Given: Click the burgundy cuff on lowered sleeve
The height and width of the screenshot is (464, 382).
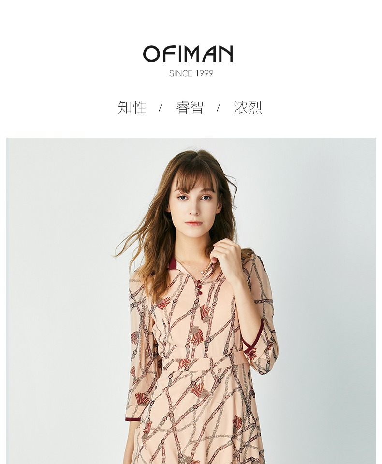Looking at the screenshot, I should click(132, 419).
